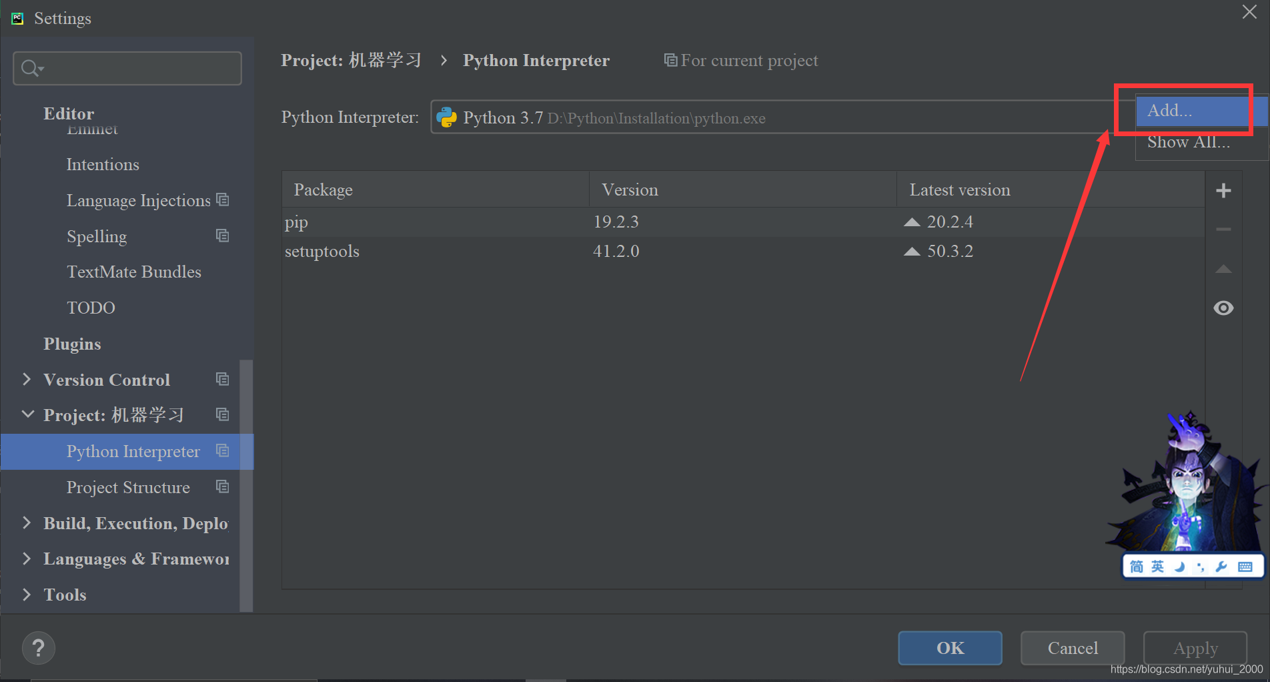Collapse the Project: 机器学习 section
This screenshot has height=682, width=1270.
[27, 414]
